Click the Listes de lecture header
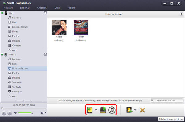 [x=114, y=14]
